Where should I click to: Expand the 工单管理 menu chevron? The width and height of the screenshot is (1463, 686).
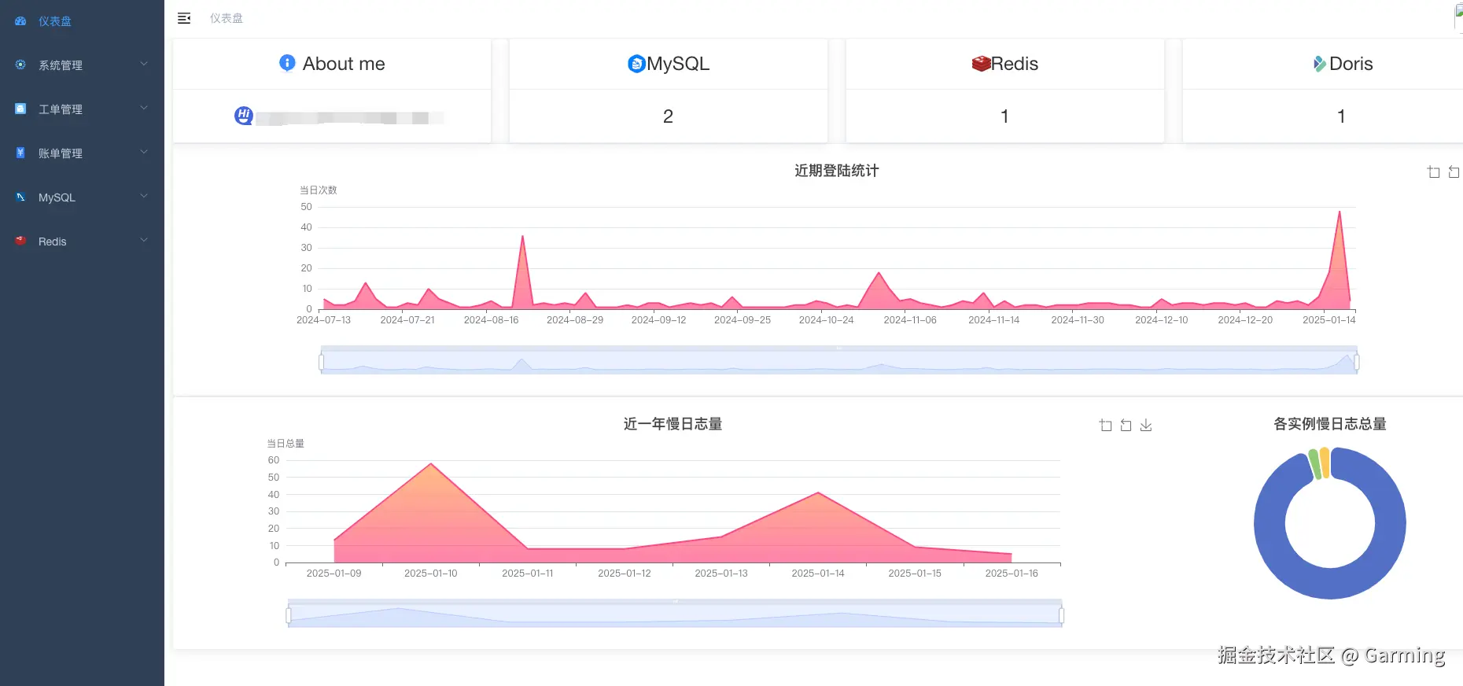click(144, 108)
